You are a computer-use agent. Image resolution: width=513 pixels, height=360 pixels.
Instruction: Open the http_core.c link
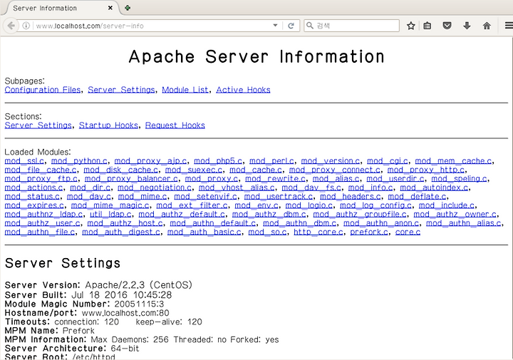[318, 232]
